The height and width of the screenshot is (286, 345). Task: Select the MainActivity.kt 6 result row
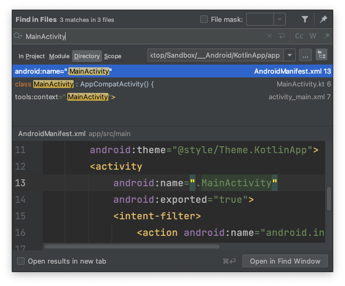tap(172, 84)
